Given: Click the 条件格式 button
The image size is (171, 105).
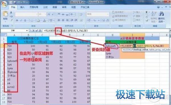Looking at the screenshot, I should (119, 12).
